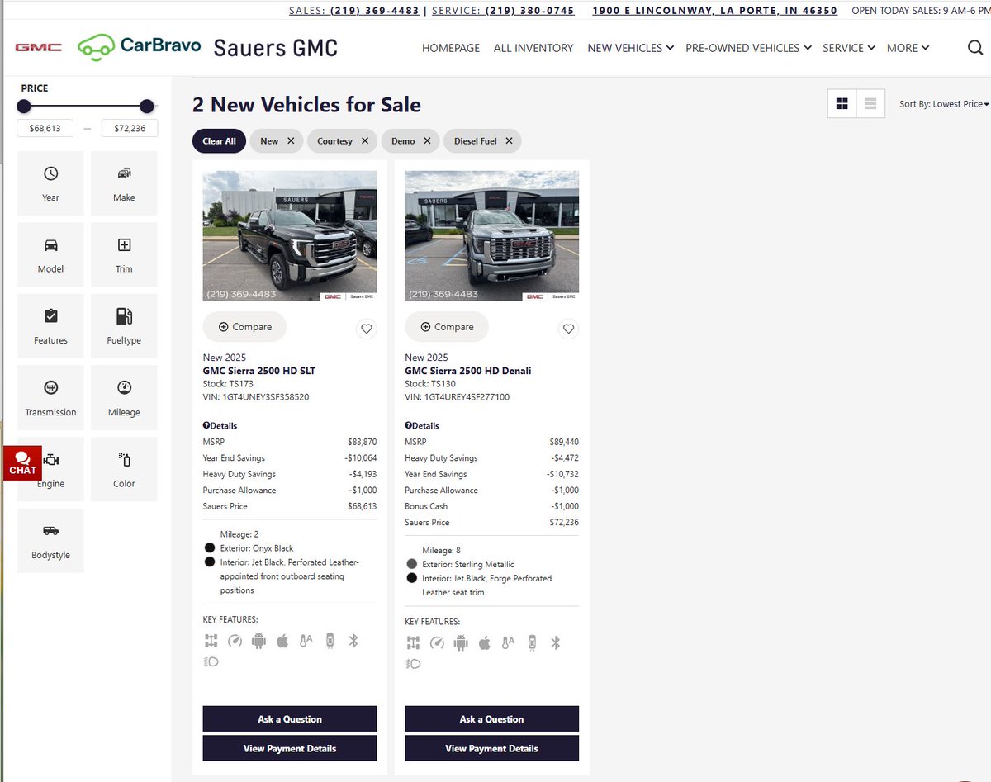Click the CarBravo logo
991x782 pixels.
tap(140, 46)
